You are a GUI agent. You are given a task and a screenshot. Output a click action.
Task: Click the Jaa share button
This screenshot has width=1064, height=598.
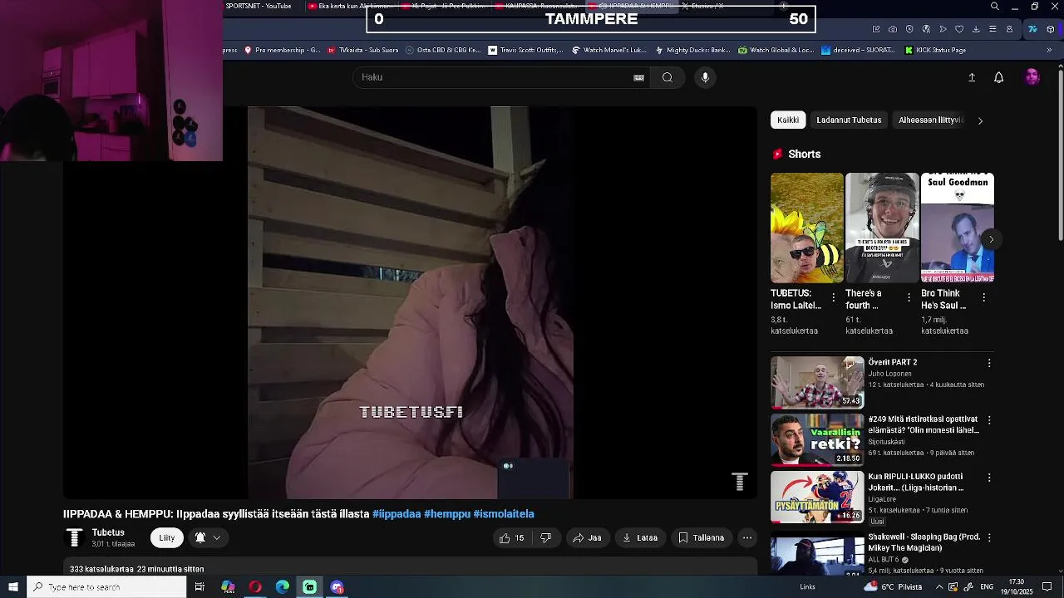click(587, 537)
